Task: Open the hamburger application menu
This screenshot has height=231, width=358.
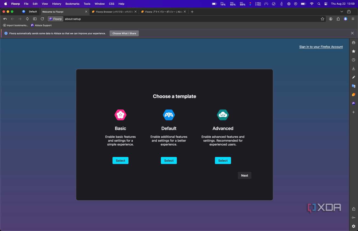Action: [x=353, y=19]
